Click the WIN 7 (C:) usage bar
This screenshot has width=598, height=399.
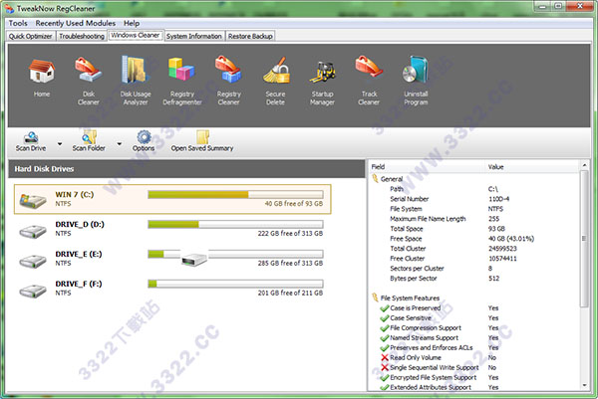pyautogui.click(x=235, y=195)
